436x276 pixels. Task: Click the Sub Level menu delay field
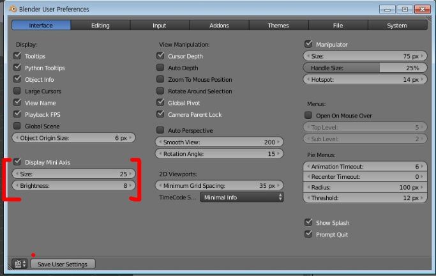(365, 139)
